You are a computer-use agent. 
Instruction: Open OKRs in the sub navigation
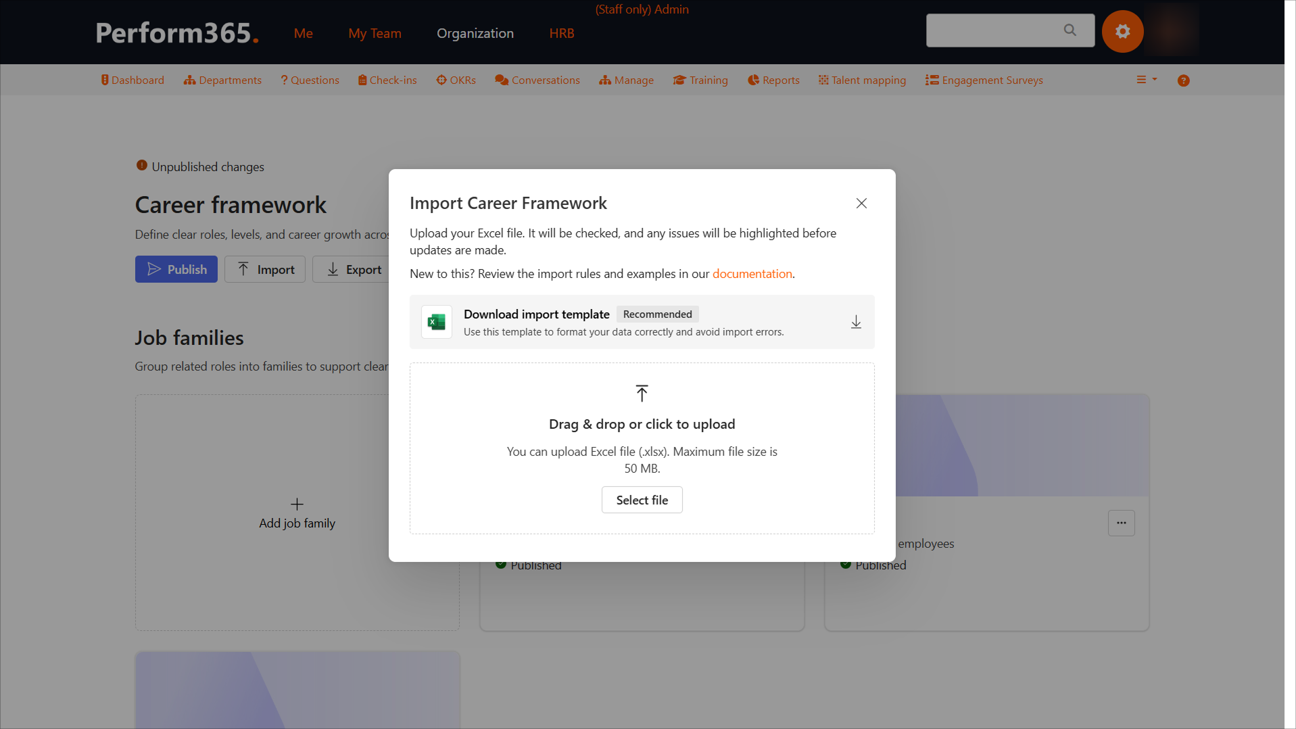[x=456, y=80]
